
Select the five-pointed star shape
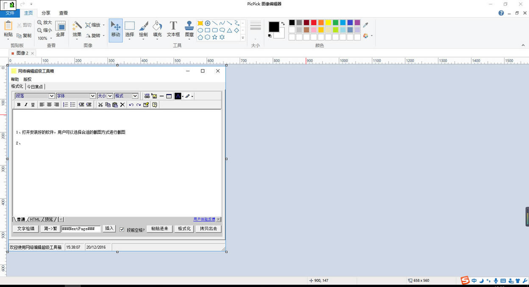tap(214, 37)
